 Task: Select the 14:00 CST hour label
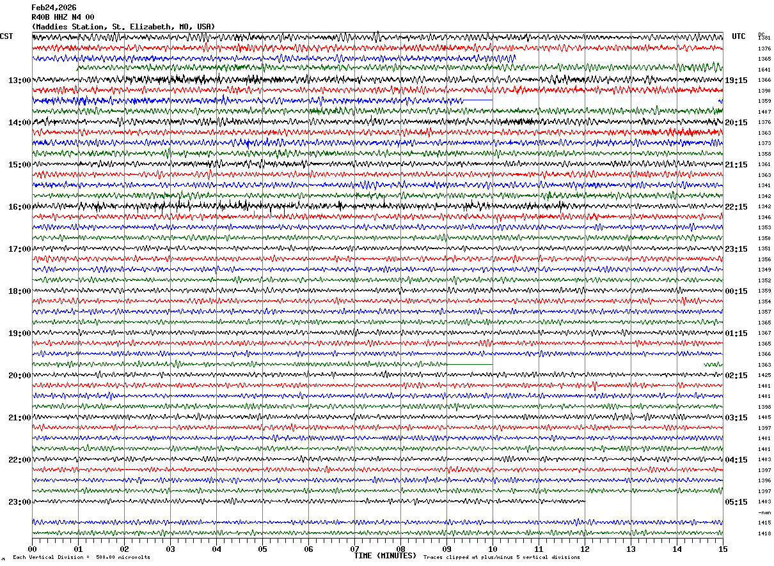coord(19,123)
